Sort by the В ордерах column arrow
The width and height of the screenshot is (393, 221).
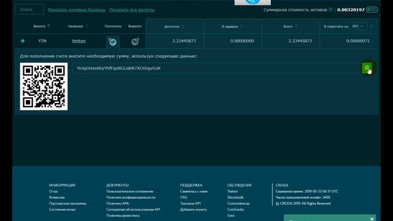241,26
